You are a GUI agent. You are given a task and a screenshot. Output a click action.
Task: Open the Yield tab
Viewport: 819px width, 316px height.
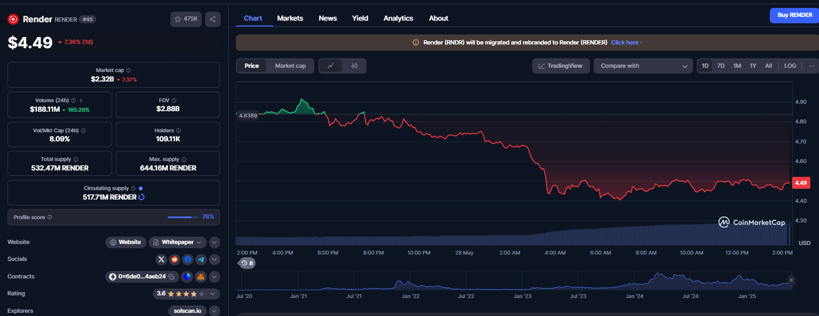click(360, 18)
